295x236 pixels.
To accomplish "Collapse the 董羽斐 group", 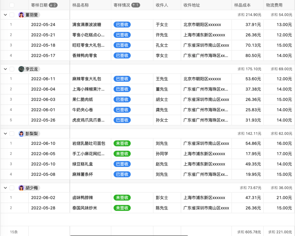I will 5,15.
